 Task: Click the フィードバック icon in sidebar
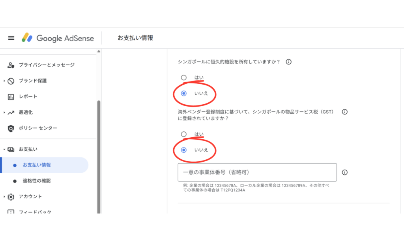11,212
